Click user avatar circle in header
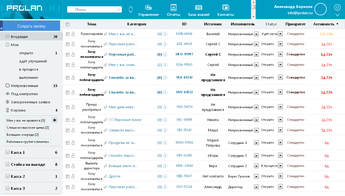This screenshot has width=345, height=196. click(321, 9)
